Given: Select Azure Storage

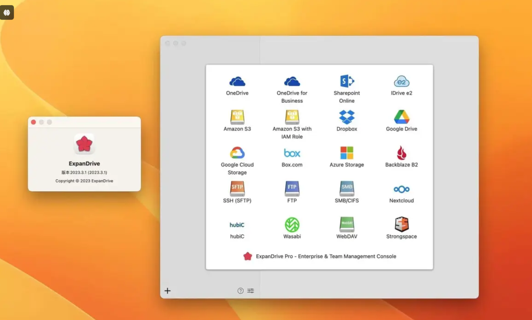Looking at the screenshot, I should [346, 153].
